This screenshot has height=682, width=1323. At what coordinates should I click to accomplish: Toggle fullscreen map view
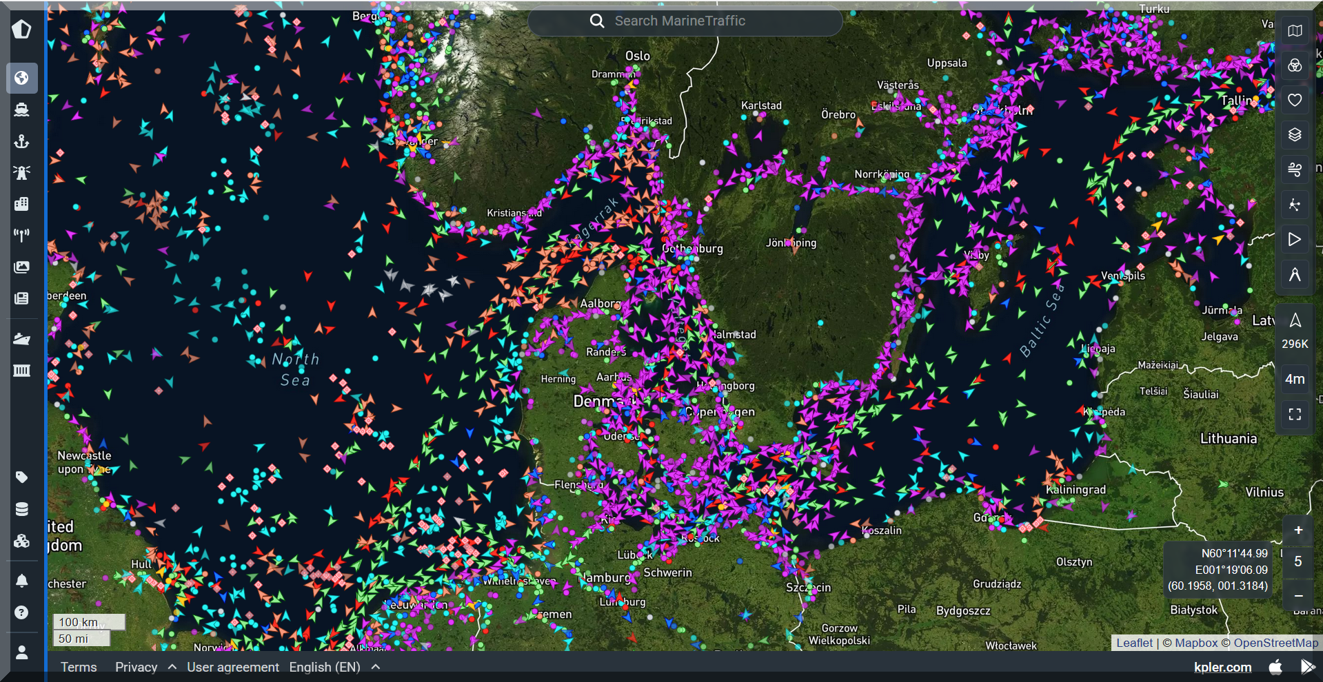[1295, 414]
